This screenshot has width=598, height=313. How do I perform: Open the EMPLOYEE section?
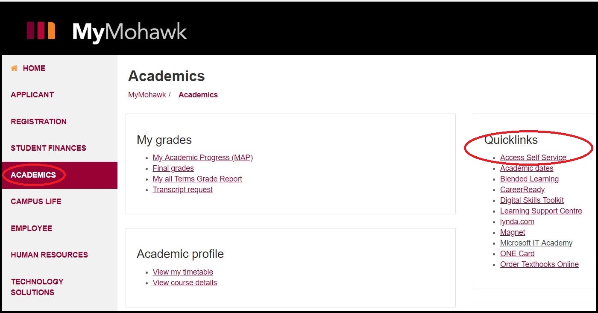coord(31,228)
